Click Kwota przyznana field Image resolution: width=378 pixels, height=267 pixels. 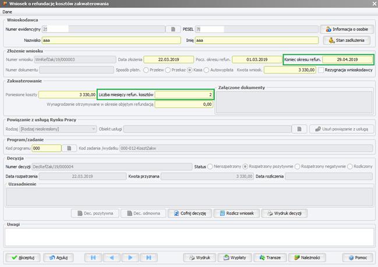pyautogui.click(x=207, y=176)
